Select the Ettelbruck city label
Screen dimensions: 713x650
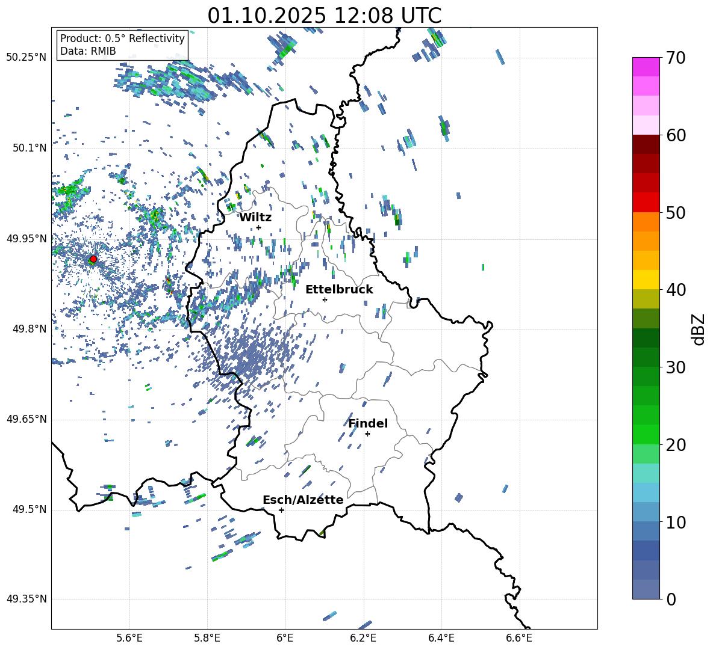[x=339, y=290]
